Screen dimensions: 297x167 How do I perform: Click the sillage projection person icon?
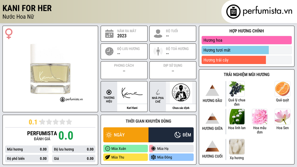158,51
